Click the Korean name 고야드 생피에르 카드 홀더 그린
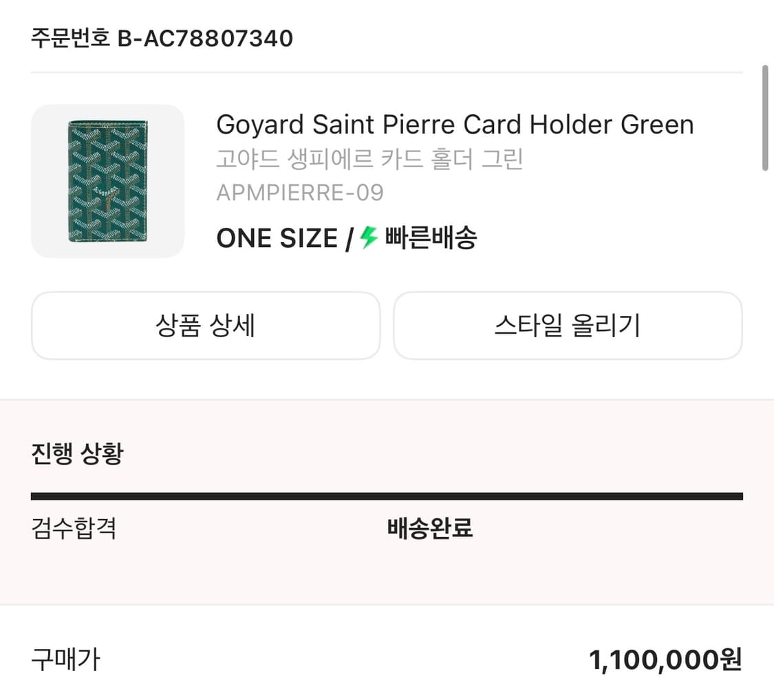Viewport: 774px width, 691px height. (x=370, y=159)
